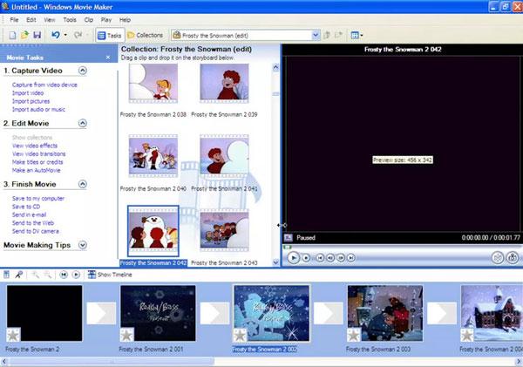
Task: Expand the Movie Making Tips section
Action: coord(83,245)
